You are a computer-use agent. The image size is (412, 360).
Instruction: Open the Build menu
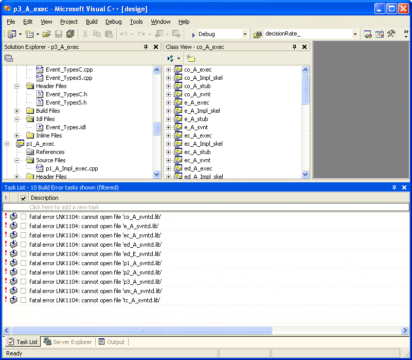click(x=92, y=22)
